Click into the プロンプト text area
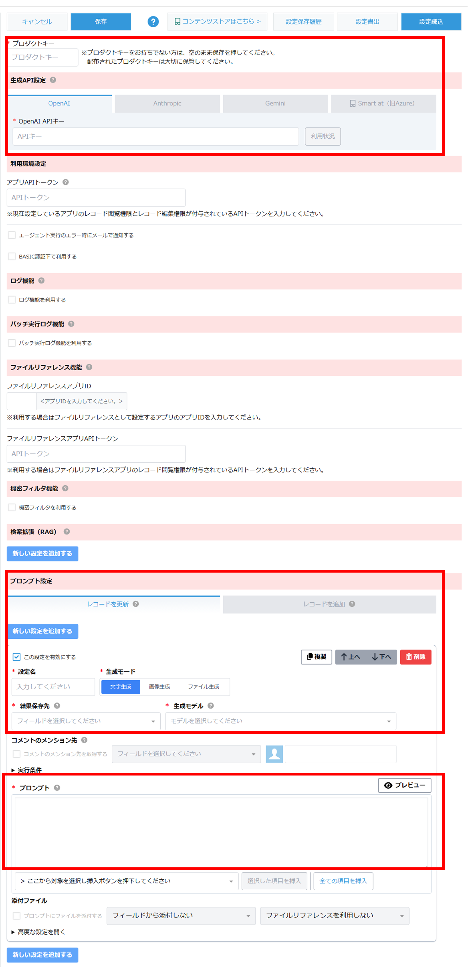Image resolution: width=468 pixels, height=976 pixels. coord(221,833)
